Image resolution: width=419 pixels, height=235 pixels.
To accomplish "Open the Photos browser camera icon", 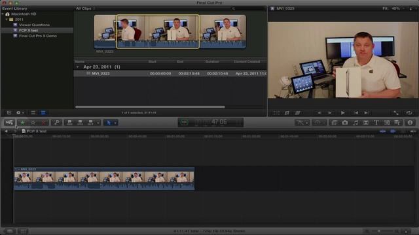I will (x=345, y=123).
